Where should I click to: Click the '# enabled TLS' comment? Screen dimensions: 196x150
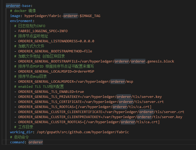tap(39, 87)
